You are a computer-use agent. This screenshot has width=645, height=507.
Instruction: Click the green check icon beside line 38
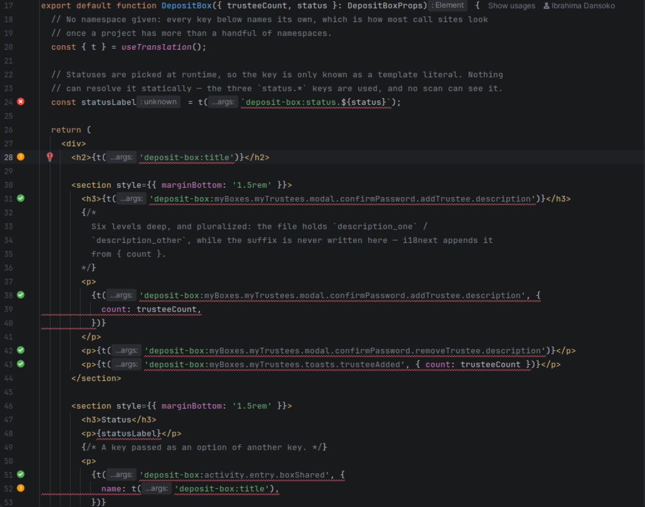coord(21,295)
